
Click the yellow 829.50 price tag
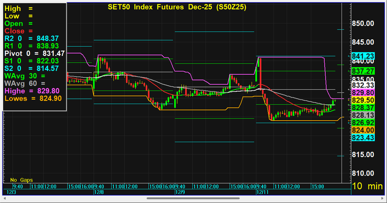363,100
